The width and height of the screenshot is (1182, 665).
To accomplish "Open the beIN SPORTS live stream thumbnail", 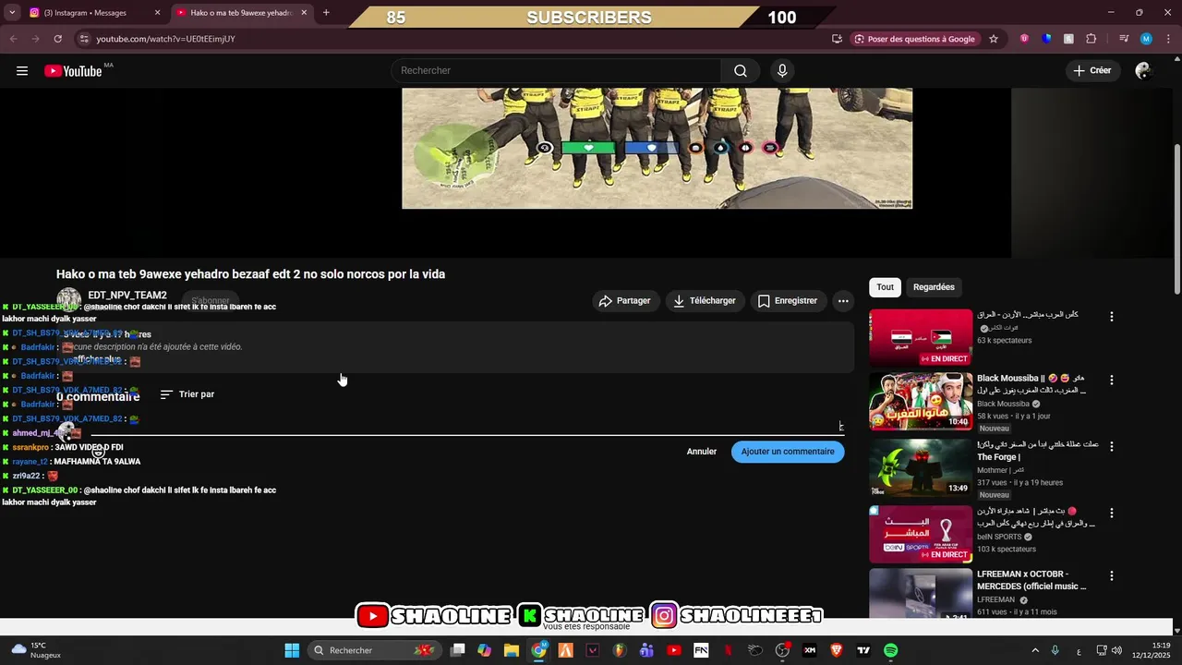I will pos(921,534).
